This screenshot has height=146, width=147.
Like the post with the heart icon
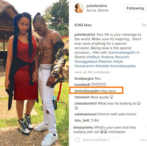(77, 140)
